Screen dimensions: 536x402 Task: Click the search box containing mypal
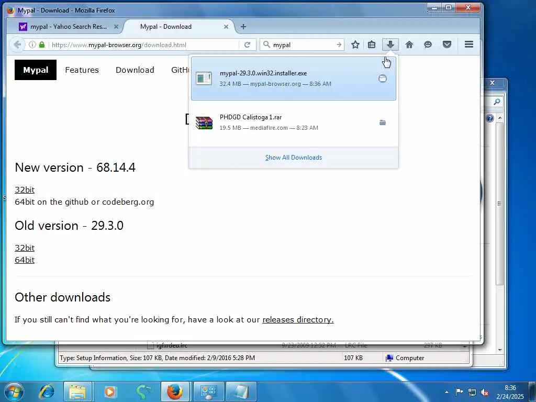coord(303,45)
